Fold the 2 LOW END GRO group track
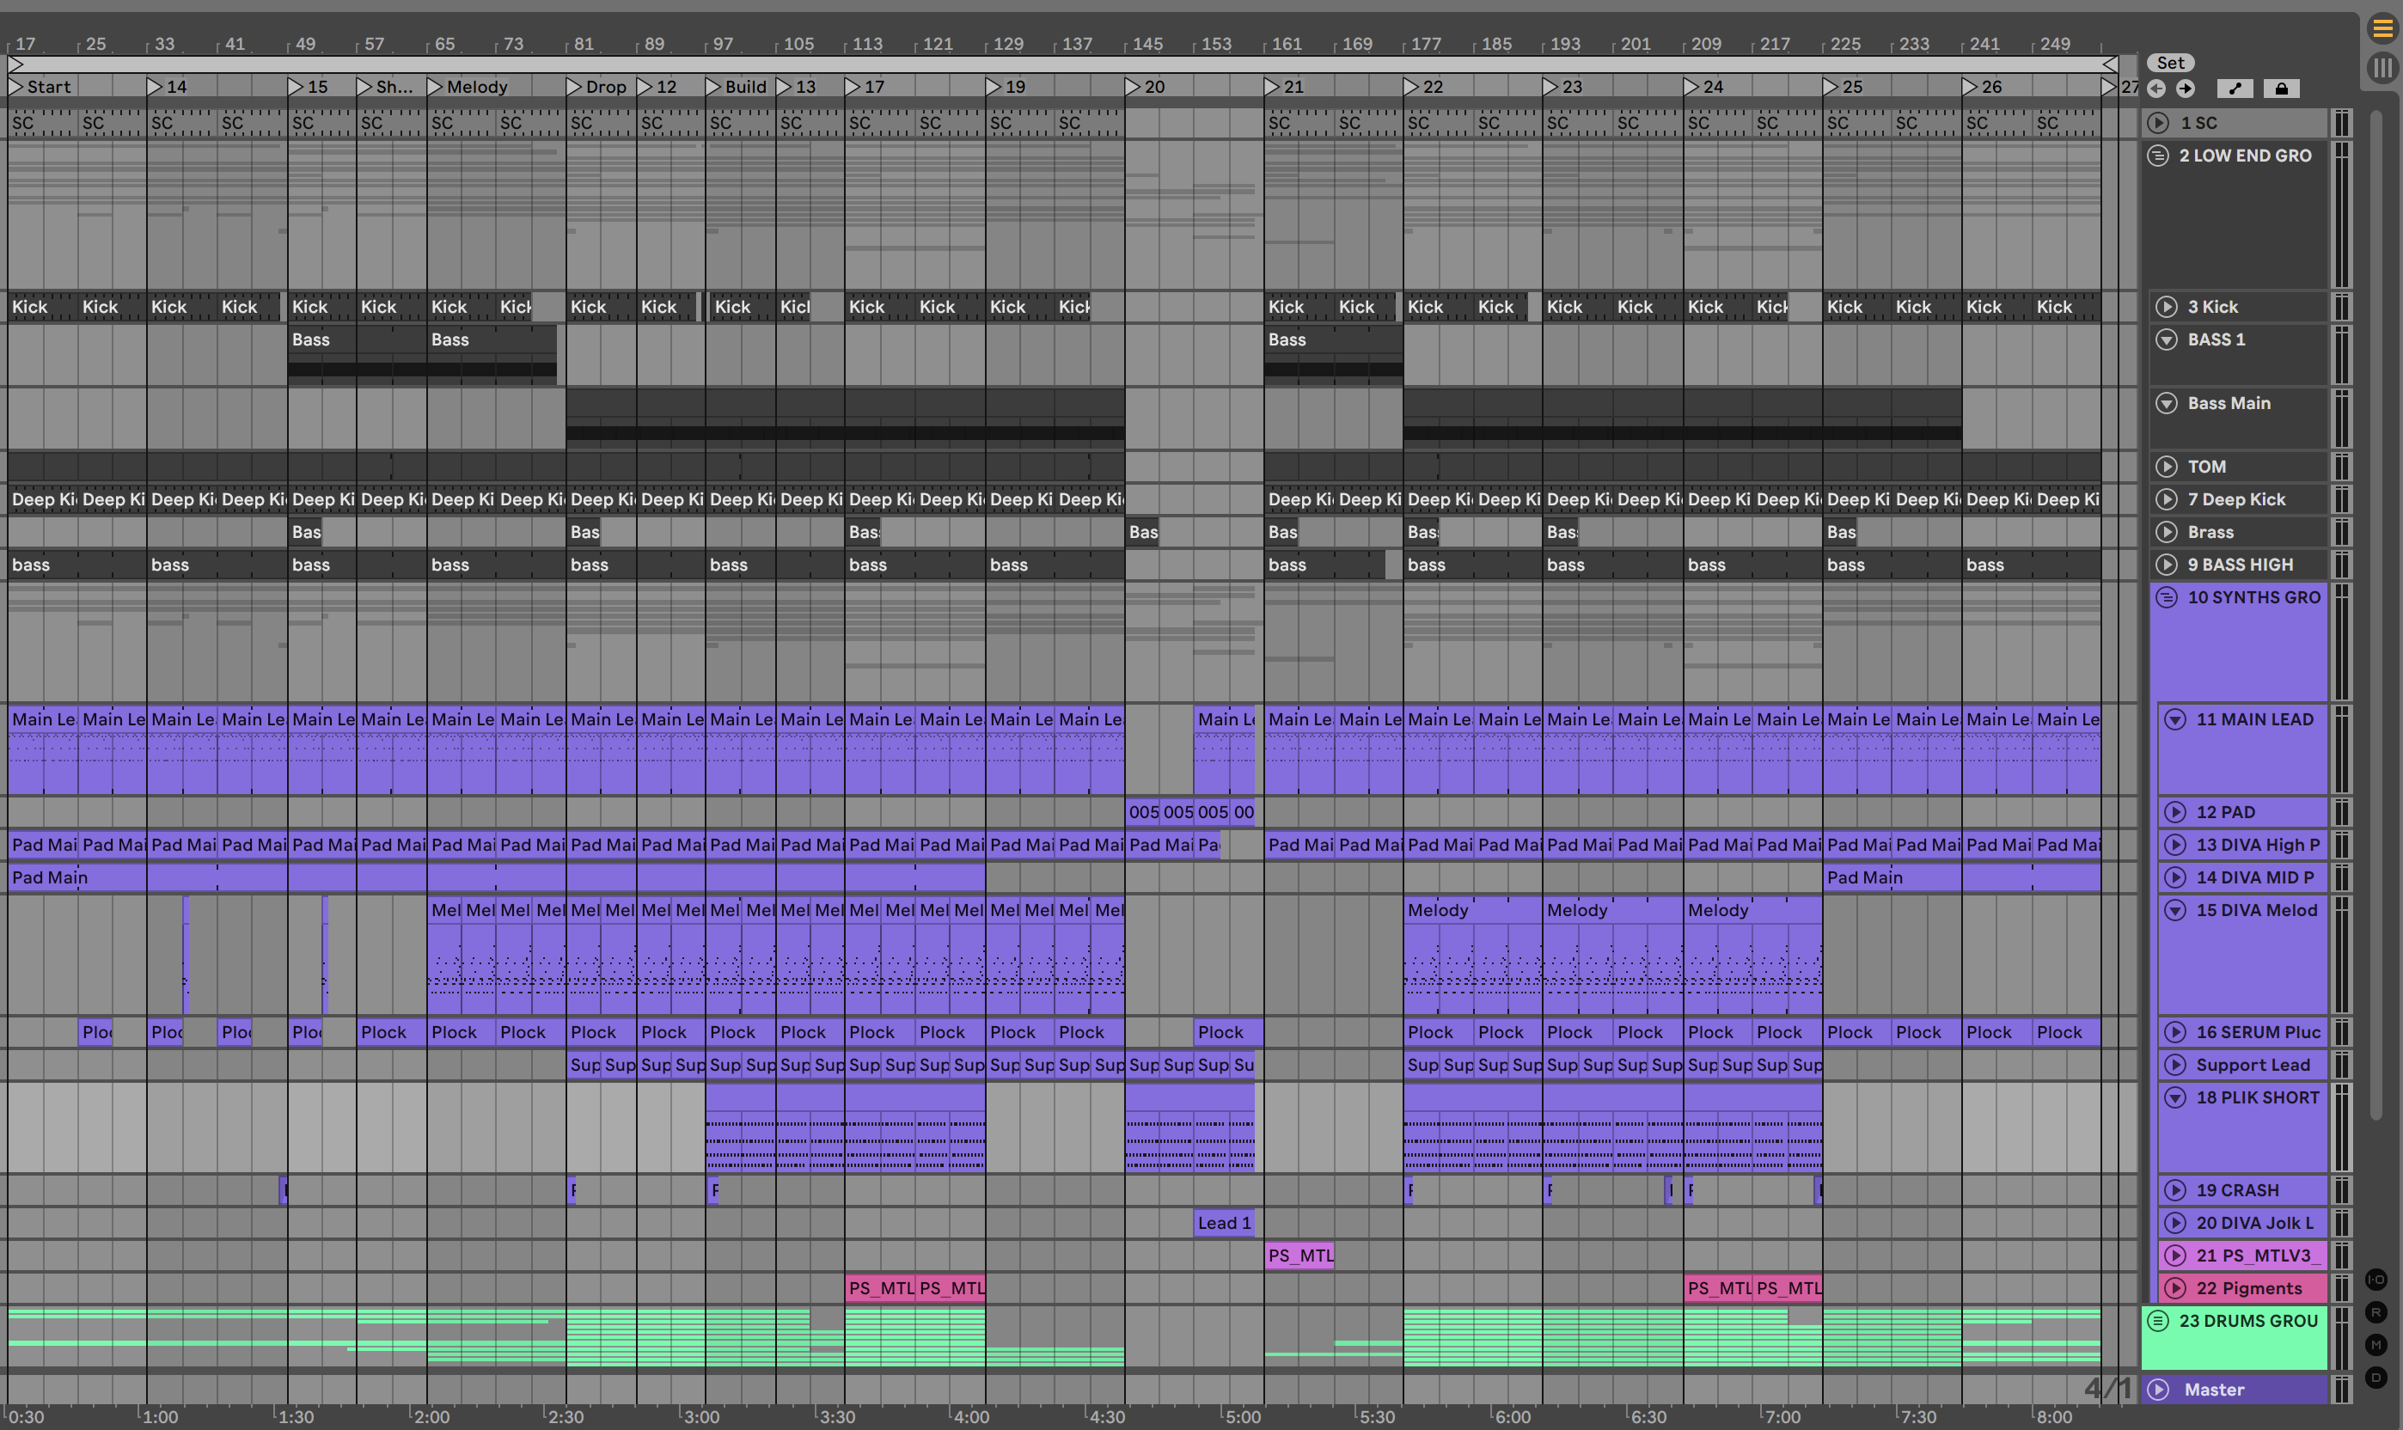This screenshot has height=1430, width=2403. click(x=2158, y=156)
